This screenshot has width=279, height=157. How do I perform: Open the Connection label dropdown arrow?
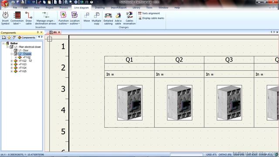[20, 24]
